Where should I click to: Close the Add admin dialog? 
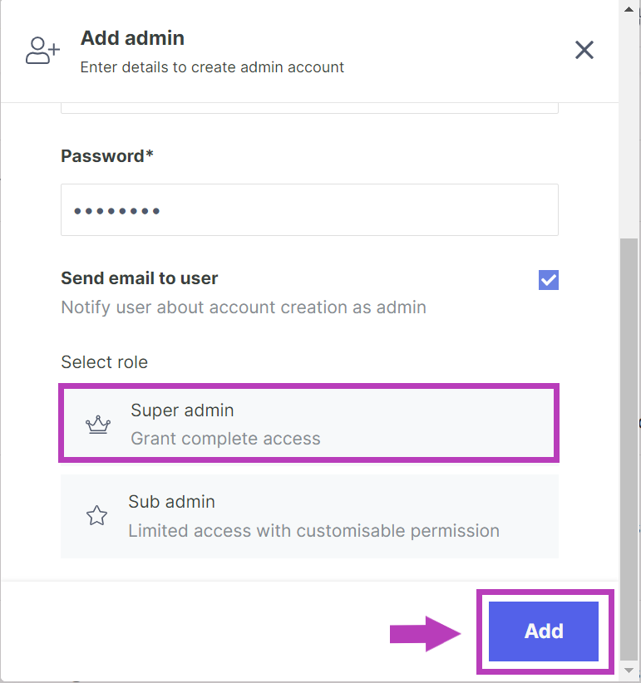point(584,50)
